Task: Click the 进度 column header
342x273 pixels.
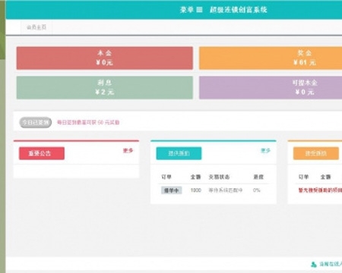Action: coord(258,177)
